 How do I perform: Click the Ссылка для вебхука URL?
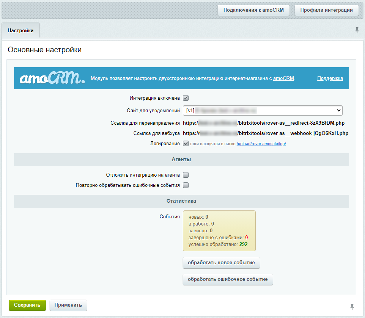point(265,133)
